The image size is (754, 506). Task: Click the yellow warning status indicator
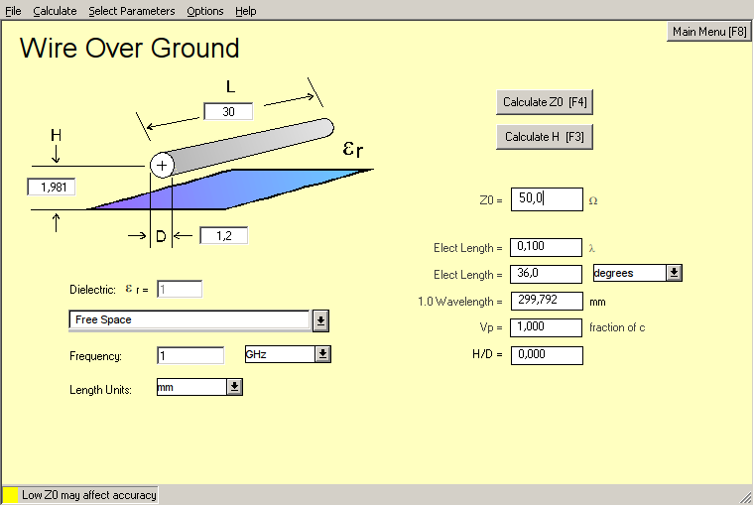(x=11, y=495)
